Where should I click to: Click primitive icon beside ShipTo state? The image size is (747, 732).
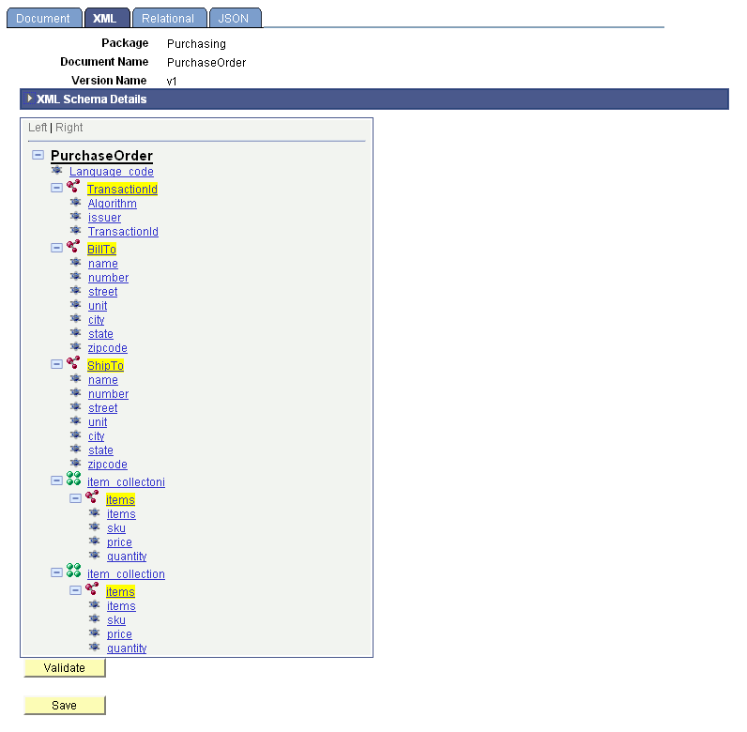75,449
